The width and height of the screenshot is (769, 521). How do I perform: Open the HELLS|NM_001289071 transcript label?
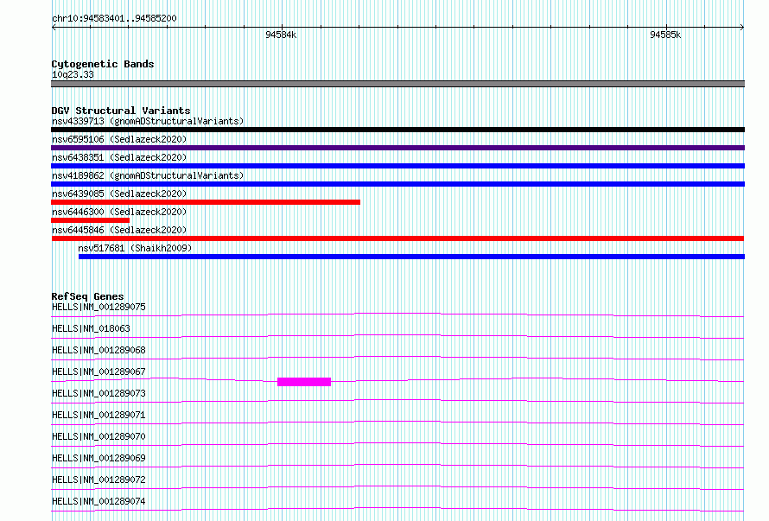coord(99,416)
